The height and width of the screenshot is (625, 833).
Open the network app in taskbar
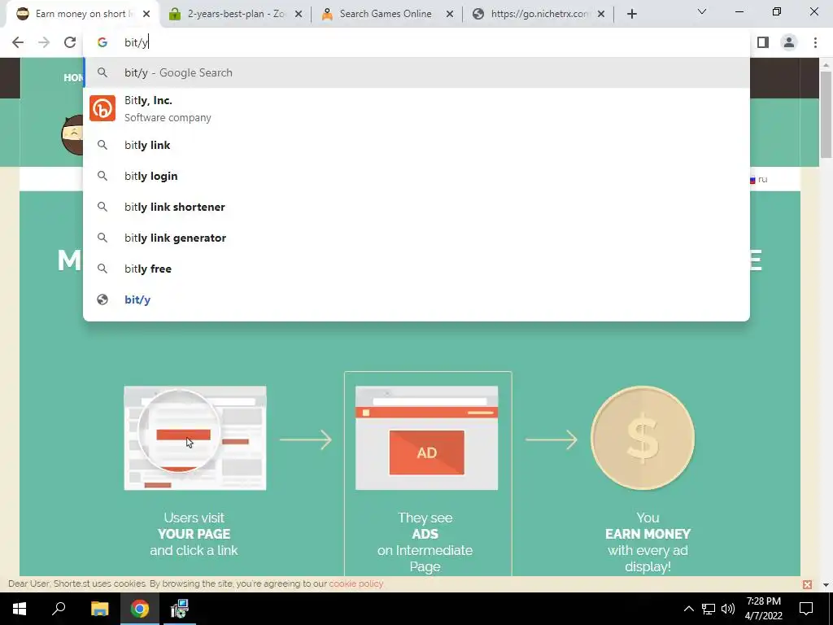pyautogui.click(x=180, y=609)
